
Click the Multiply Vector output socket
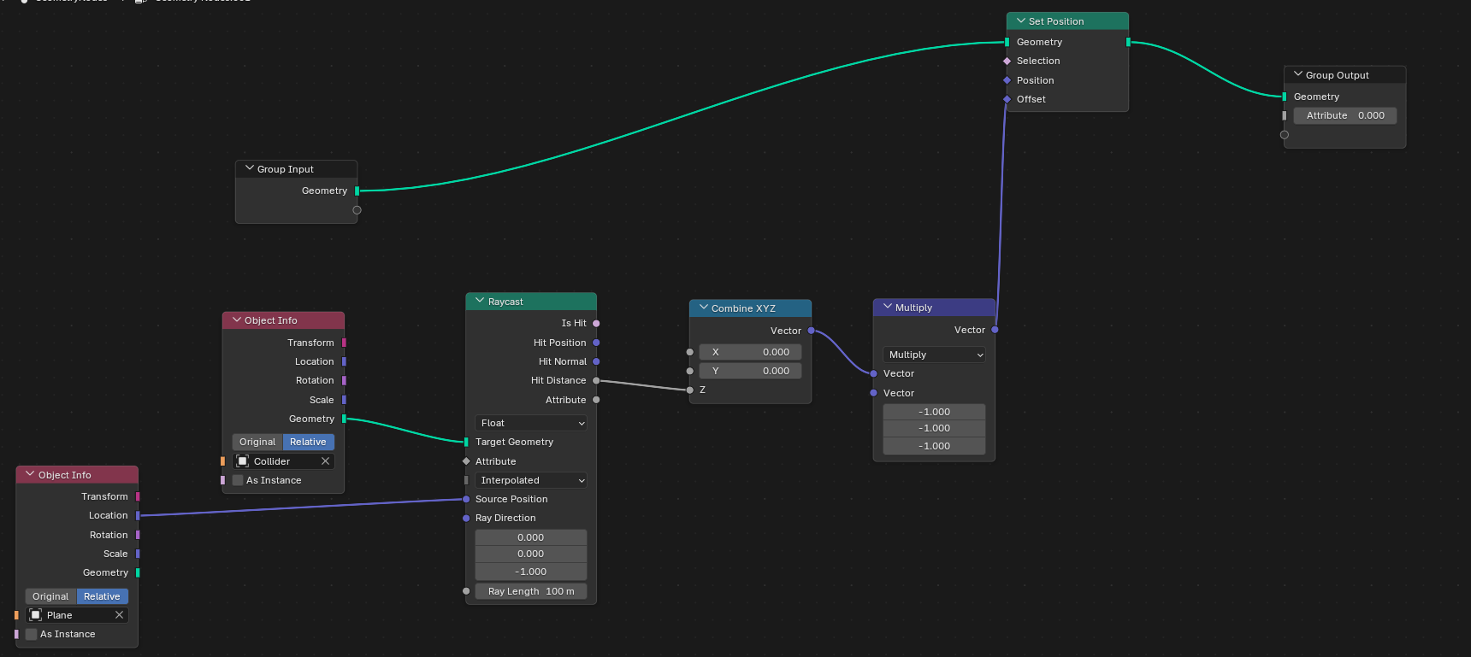995,330
